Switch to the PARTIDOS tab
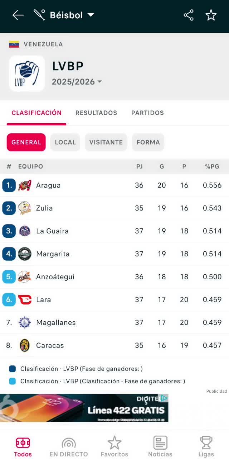The height and width of the screenshot is (459, 229). tap(147, 113)
